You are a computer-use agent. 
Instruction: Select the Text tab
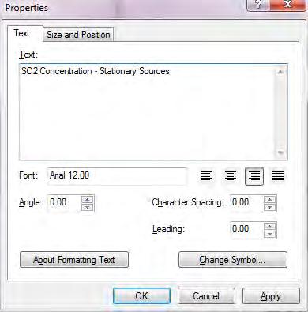[x=22, y=33]
